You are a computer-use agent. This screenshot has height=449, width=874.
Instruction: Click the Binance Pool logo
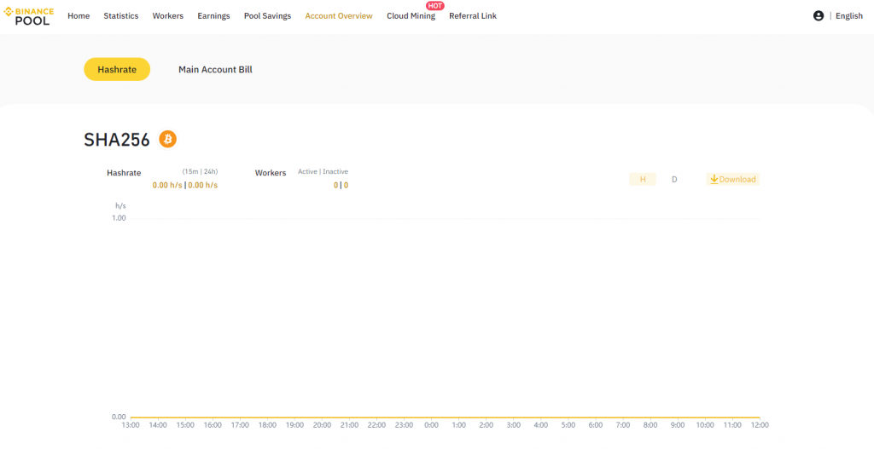click(x=28, y=15)
